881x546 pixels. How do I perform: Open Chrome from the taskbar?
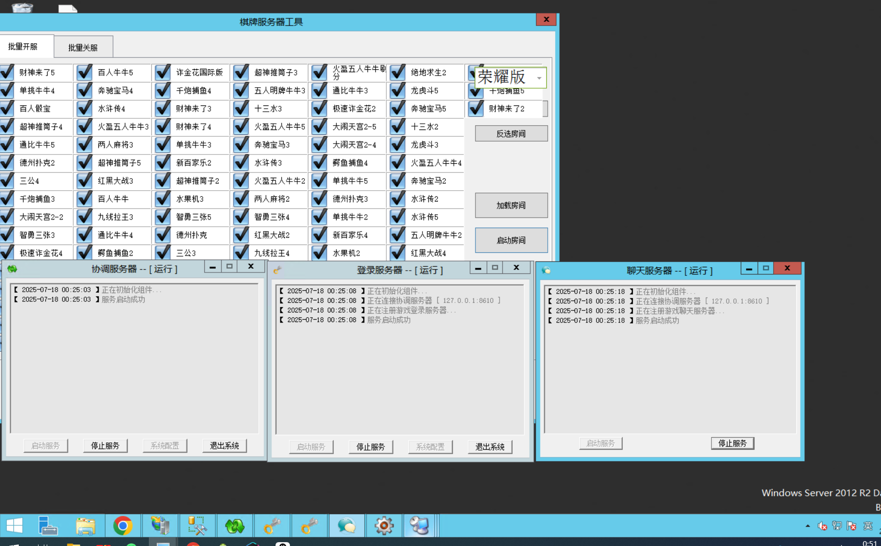pyautogui.click(x=123, y=526)
